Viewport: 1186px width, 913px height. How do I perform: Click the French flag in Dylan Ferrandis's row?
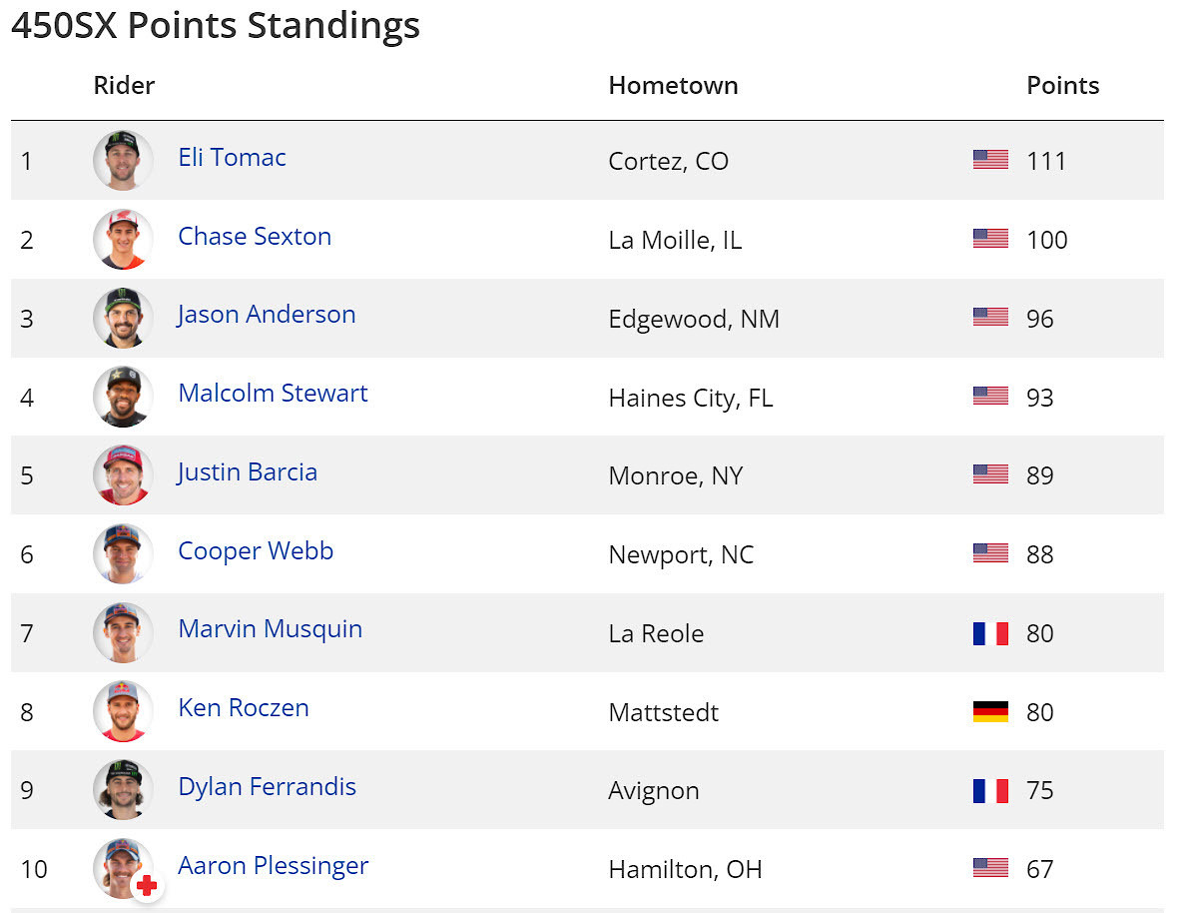click(x=990, y=790)
